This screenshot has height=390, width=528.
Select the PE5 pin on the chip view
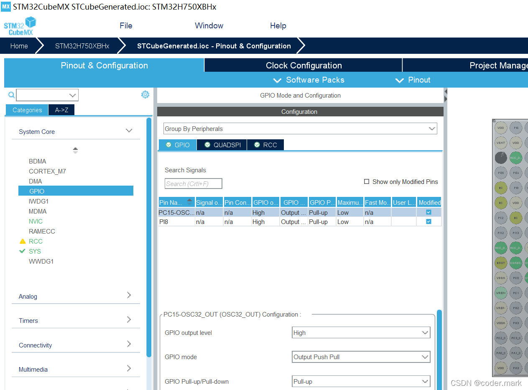pyautogui.click(x=501, y=173)
